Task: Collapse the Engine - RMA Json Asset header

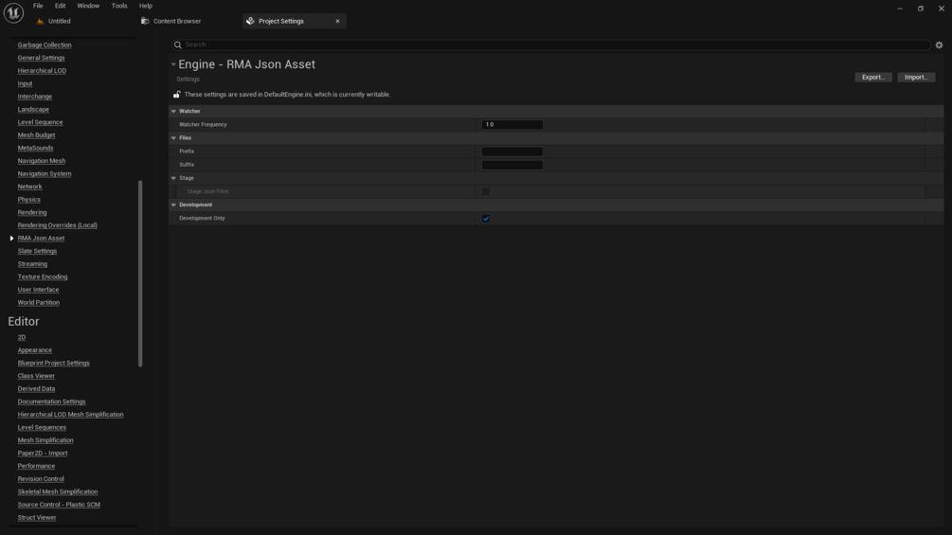Action: coord(173,64)
